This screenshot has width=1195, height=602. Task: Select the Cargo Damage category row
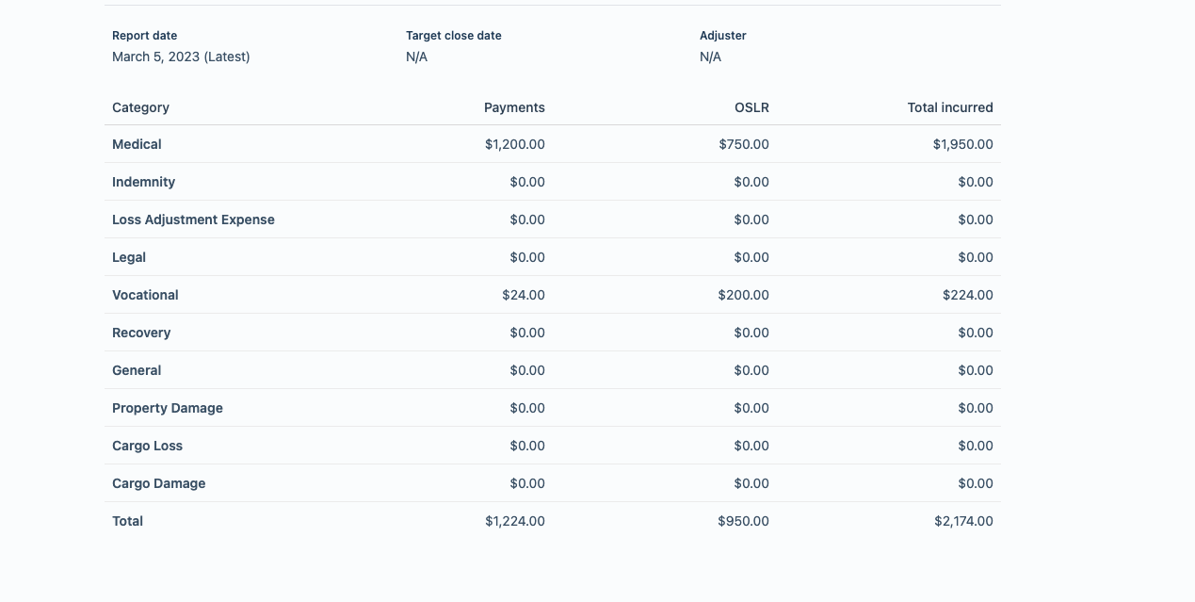[553, 483]
